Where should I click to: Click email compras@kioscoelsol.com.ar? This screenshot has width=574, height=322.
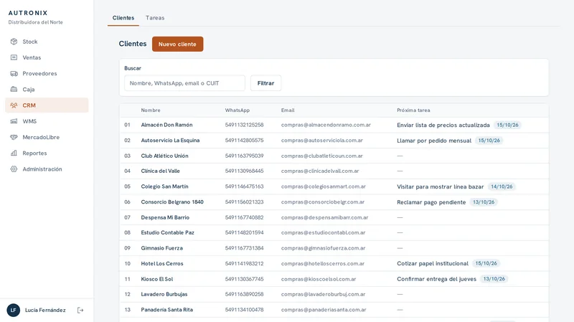(319, 279)
